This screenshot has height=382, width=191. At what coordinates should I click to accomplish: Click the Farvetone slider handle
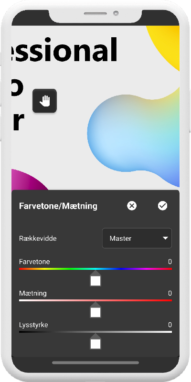coord(95,279)
